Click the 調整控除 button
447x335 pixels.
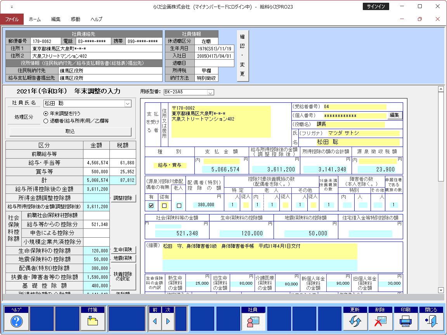point(123,198)
